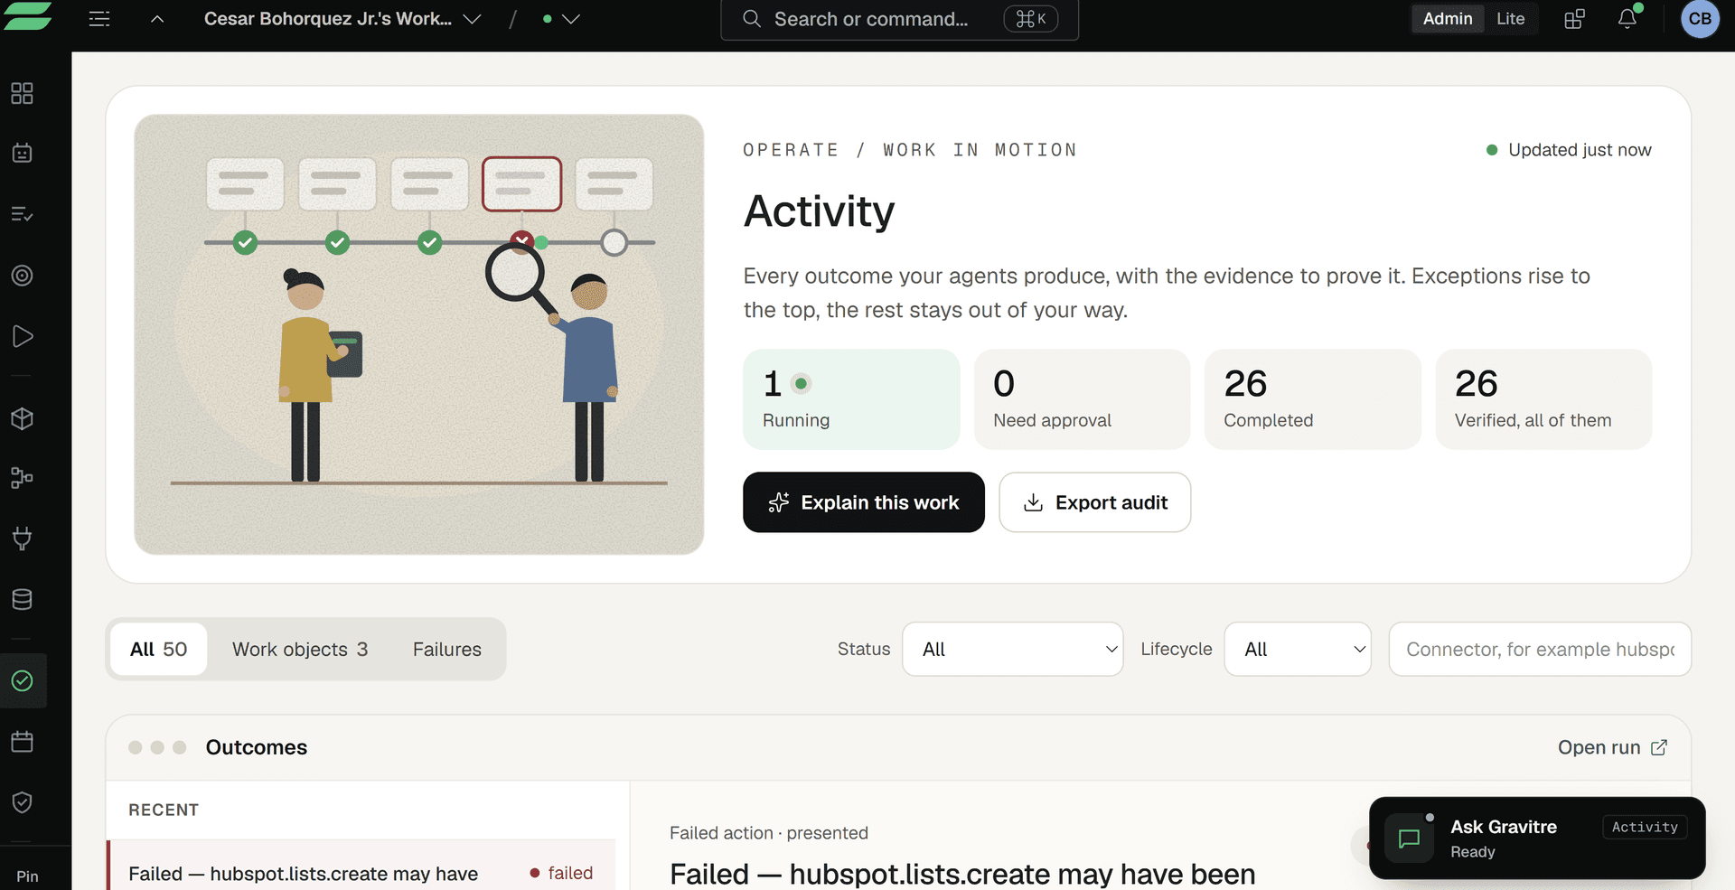Open the Status filter dropdown
The height and width of the screenshot is (890, 1735).
click(x=1012, y=649)
